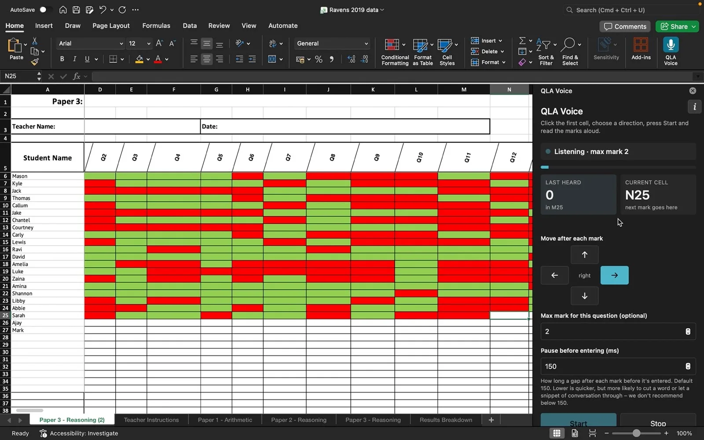Switch to the Results Breakdown sheet tab
Image resolution: width=704 pixels, height=440 pixels.
click(x=446, y=420)
